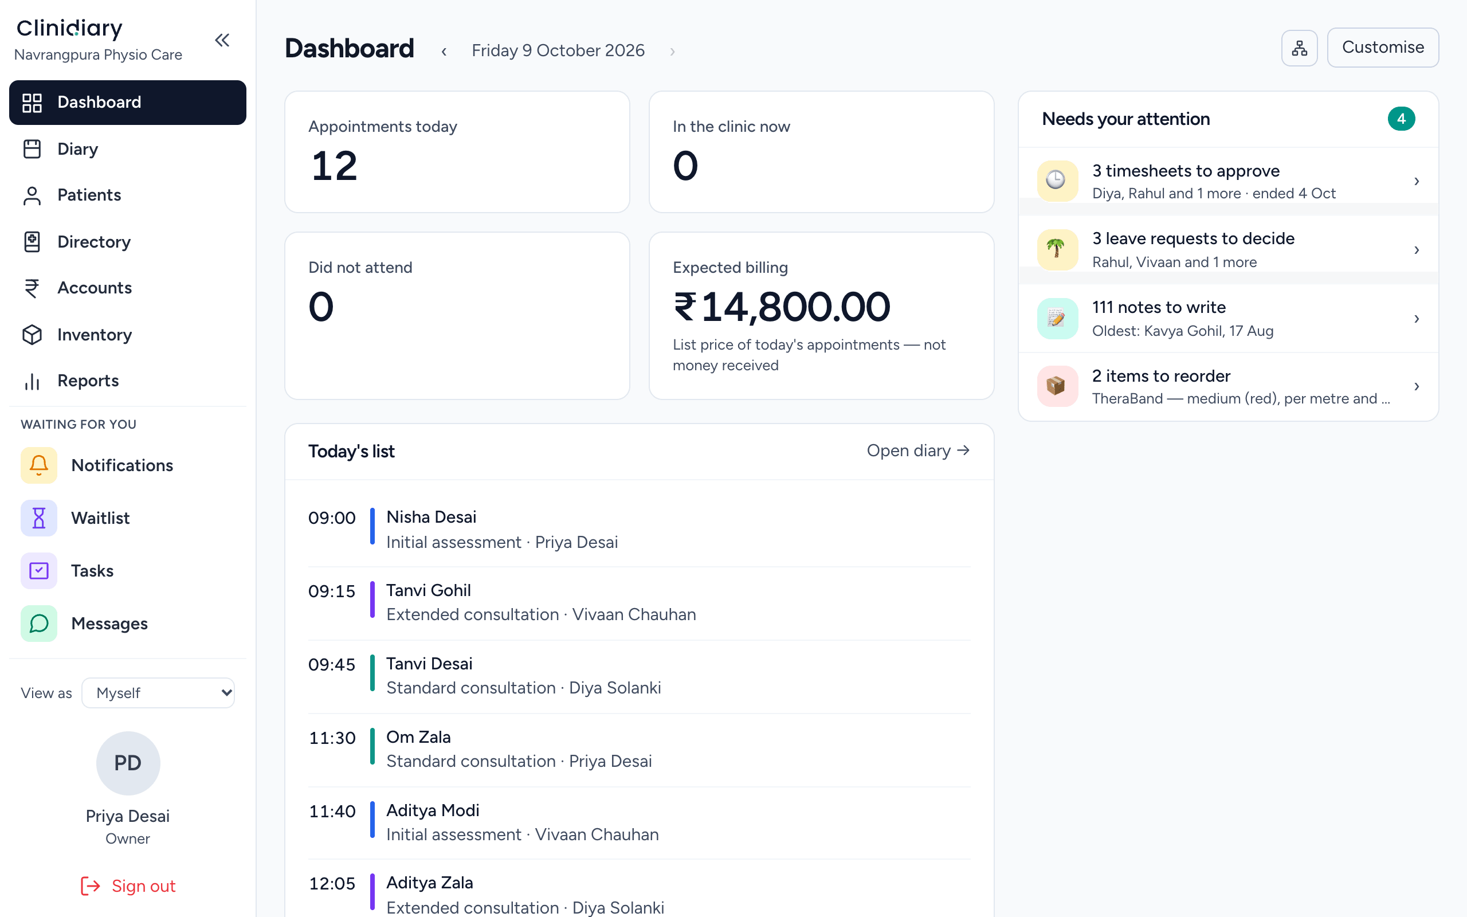Open the Expected billing card

point(821,315)
